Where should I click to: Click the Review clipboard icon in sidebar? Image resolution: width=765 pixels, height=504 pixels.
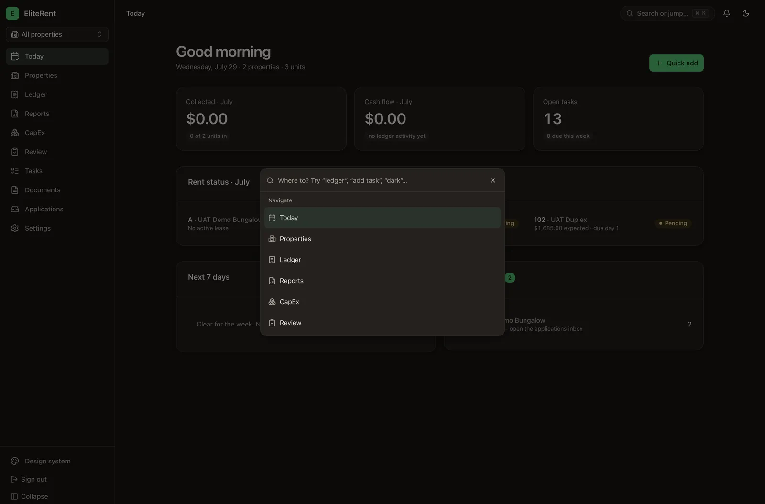click(15, 152)
